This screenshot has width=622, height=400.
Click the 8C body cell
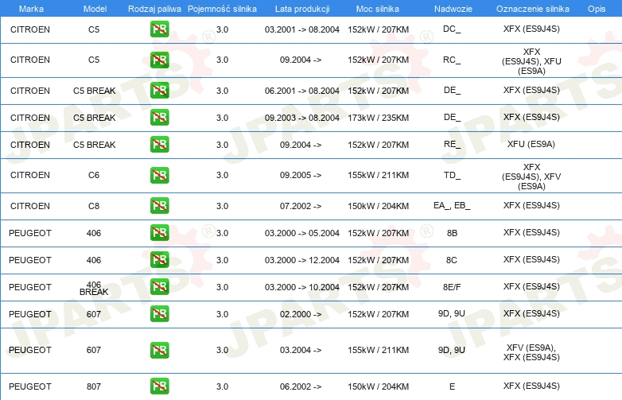(x=452, y=260)
